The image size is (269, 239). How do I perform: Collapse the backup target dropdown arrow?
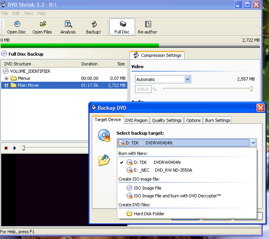253,143
